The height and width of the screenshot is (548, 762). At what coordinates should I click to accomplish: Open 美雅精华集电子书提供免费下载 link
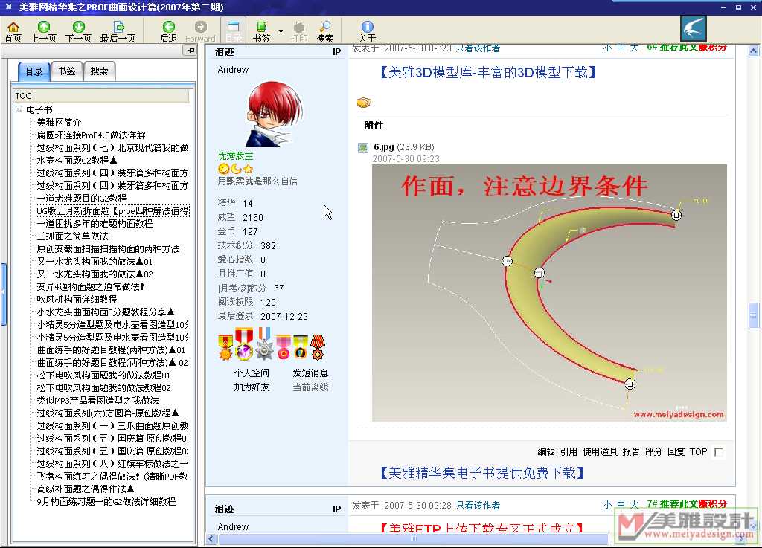pos(481,473)
